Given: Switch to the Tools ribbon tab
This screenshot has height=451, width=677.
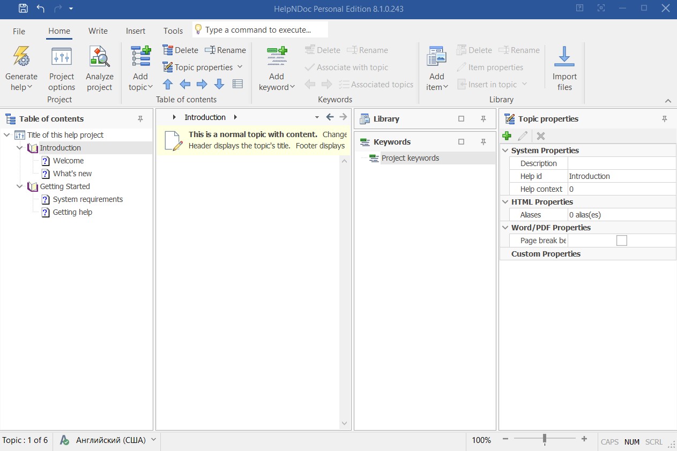Looking at the screenshot, I should (x=173, y=31).
